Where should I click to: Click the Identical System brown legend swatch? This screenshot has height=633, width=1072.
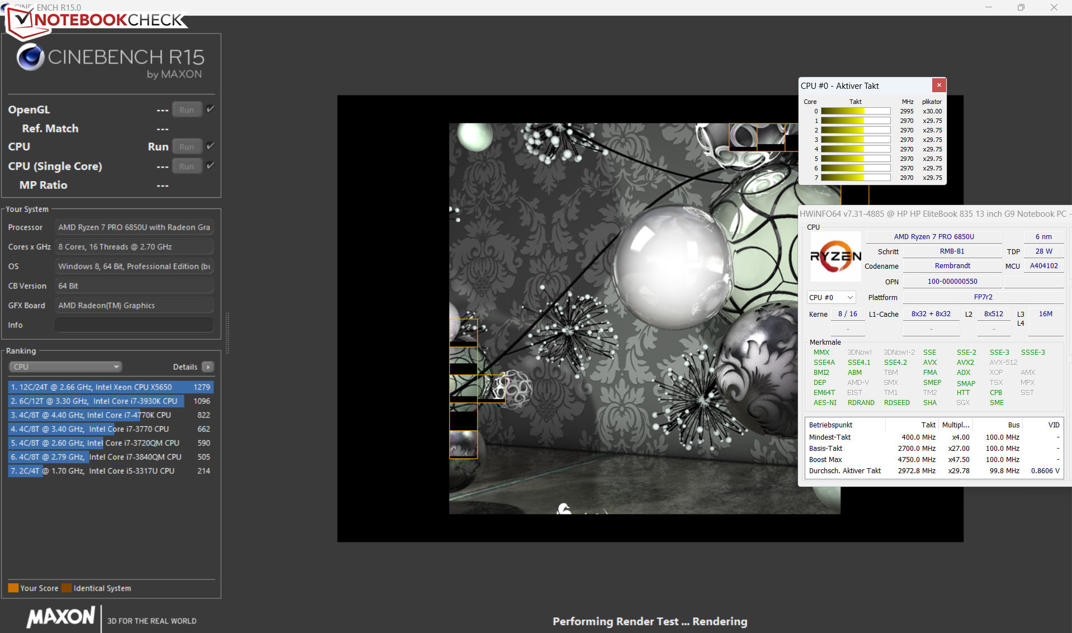click(x=67, y=588)
